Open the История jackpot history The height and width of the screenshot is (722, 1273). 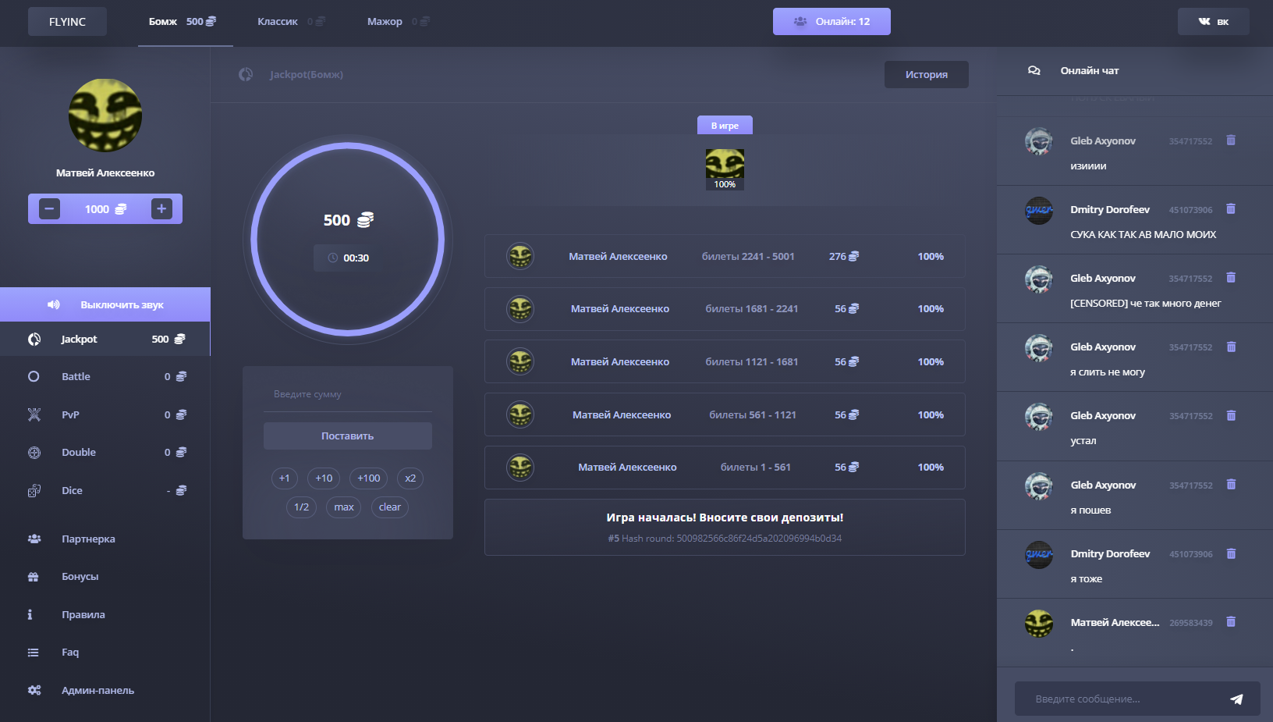(926, 75)
